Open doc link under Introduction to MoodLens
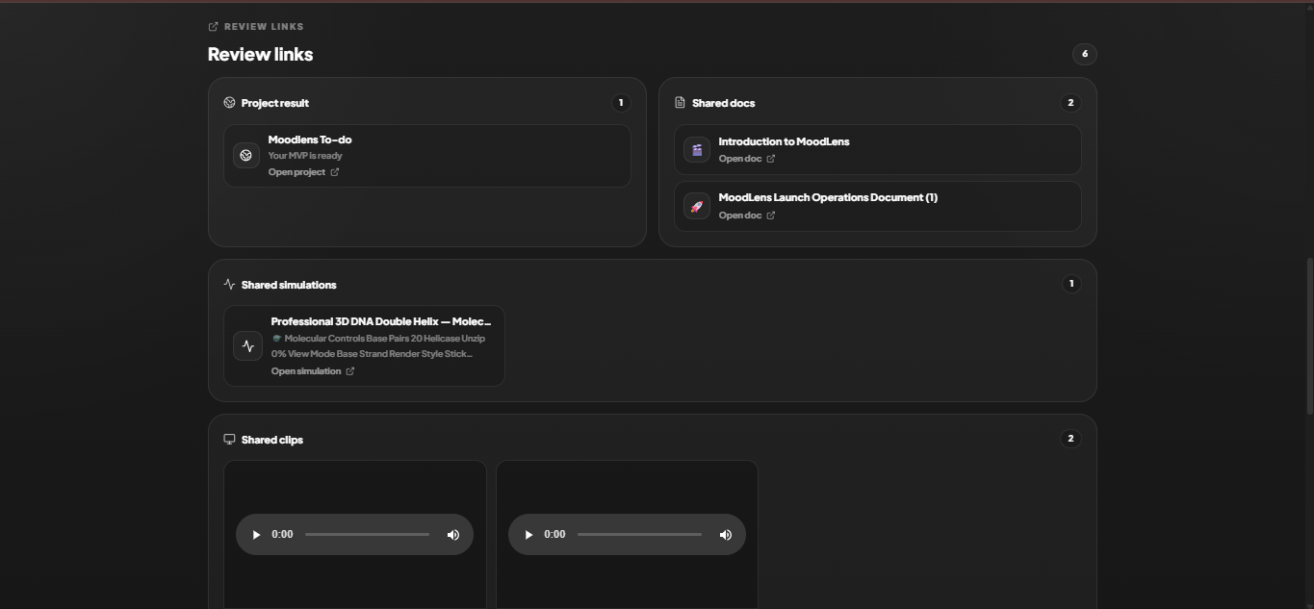The image size is (1314, 609). pyautogui.click(x=740, y=159)
